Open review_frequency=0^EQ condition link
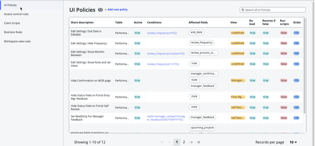The image size is (315, 146). point(162,33)
